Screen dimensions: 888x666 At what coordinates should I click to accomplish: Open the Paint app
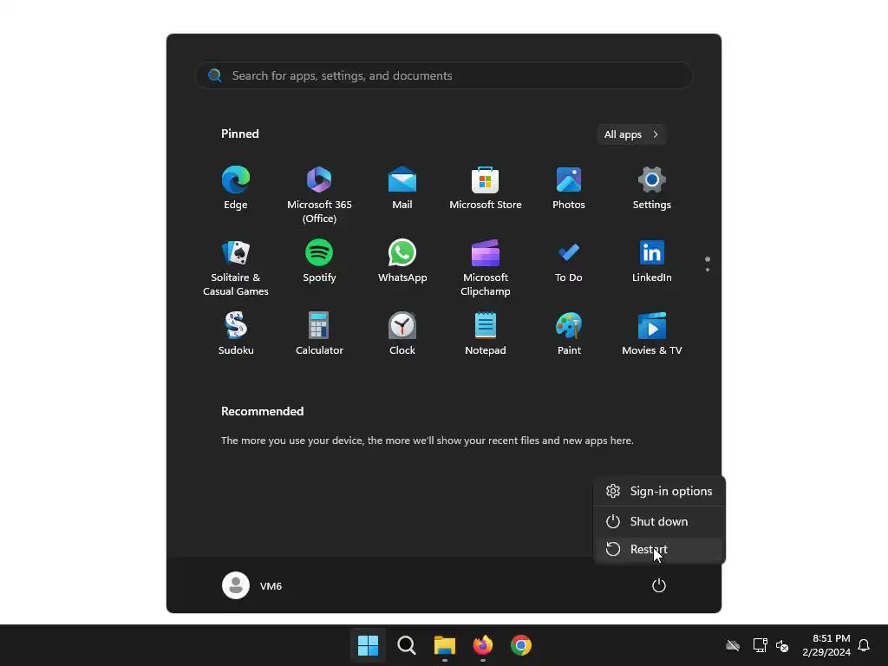point(569,334)
